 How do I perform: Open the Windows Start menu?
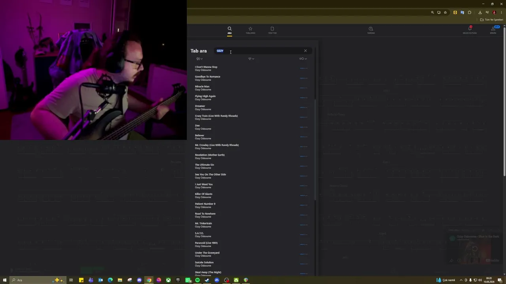(x=5, y=280)
